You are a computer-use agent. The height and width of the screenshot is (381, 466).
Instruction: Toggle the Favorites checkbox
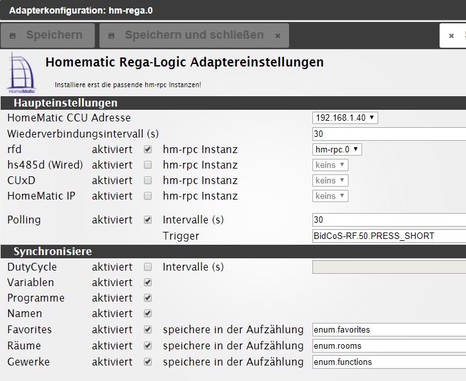[148, 329]
